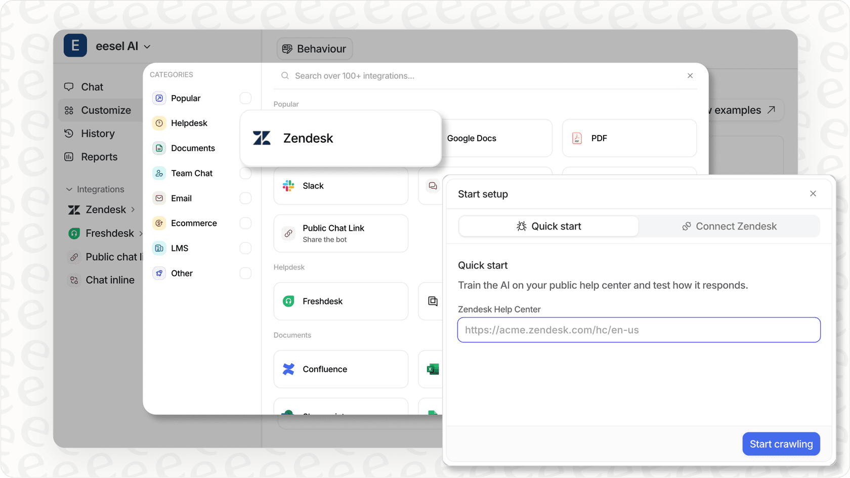Select the Reports icon in the sidebar
This screenshot has width=850, height=478.
click(69, 157)
